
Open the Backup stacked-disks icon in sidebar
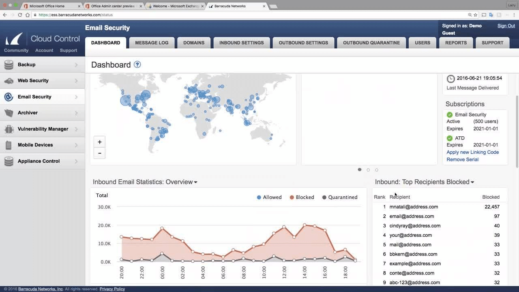pyautogui.click(x=9, y=65)
